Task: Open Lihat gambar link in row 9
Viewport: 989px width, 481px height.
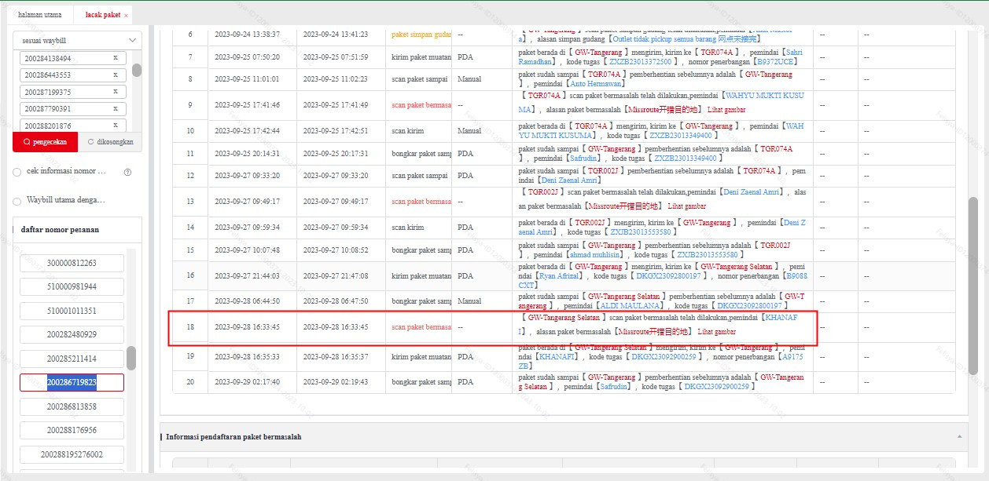Action: click(725, 110)
